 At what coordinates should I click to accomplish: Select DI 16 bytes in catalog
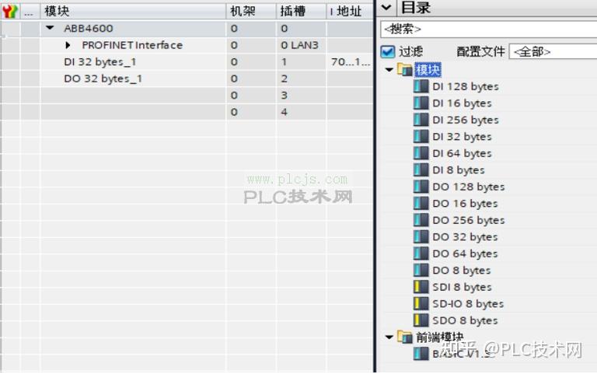click(462, 103)
